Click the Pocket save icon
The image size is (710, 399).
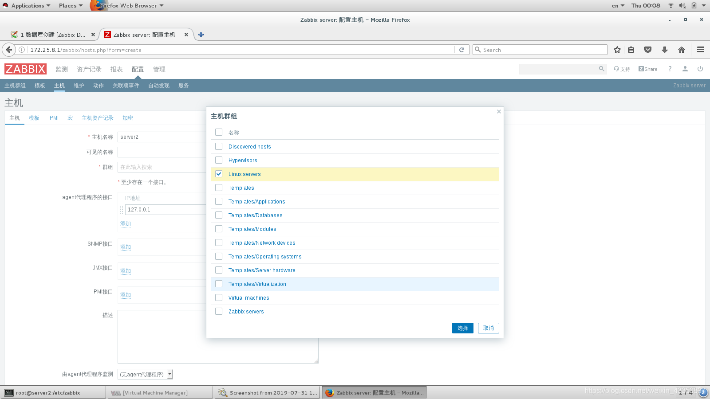(x=648, y=50)
